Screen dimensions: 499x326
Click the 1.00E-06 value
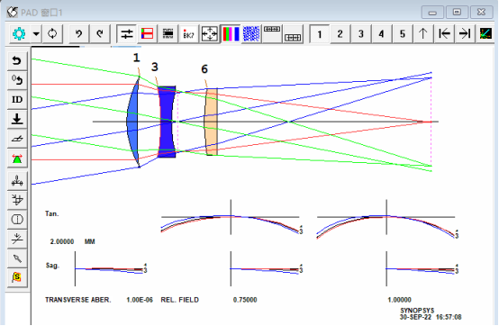pyautogui.click(x=140, y=300)
